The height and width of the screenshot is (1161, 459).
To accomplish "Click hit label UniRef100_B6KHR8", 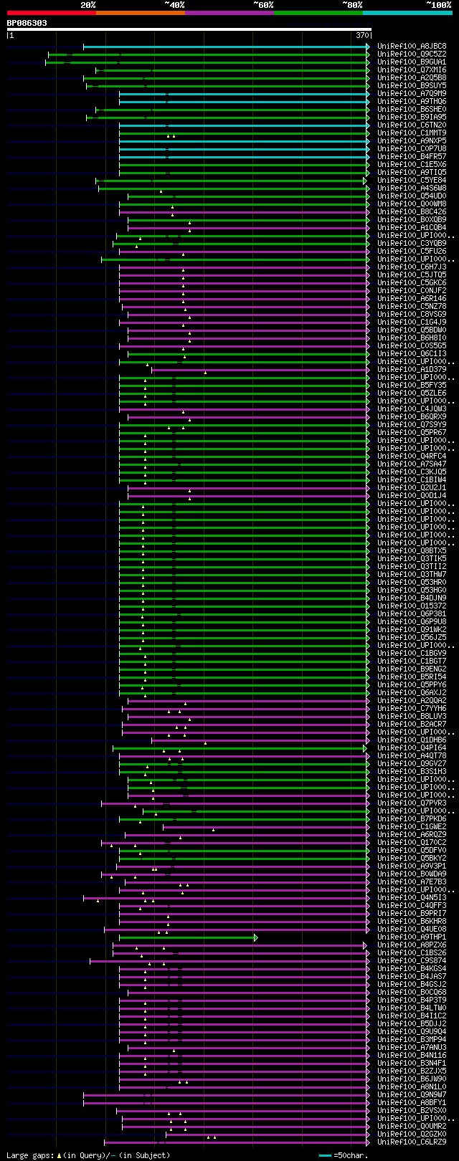I will [412, 922].
